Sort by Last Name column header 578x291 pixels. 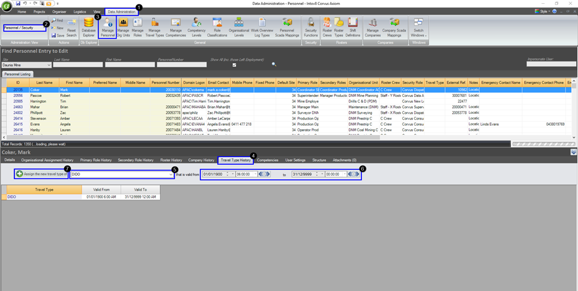44,83
